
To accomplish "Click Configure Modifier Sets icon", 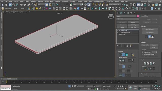I will point(131,45).
